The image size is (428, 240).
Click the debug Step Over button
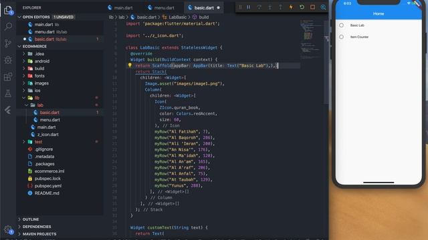click(x=259, y=7)
